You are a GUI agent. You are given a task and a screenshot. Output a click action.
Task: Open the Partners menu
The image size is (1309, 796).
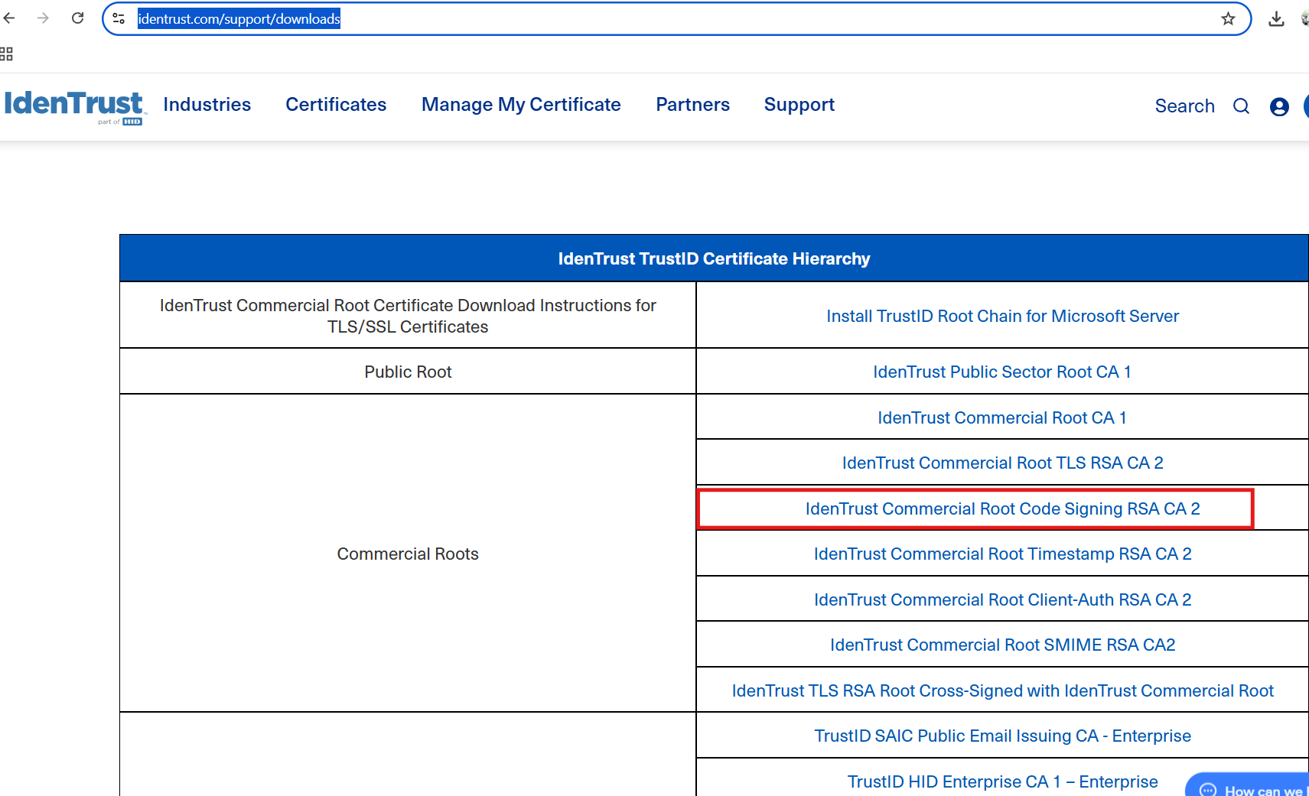(x=692, y=105)
